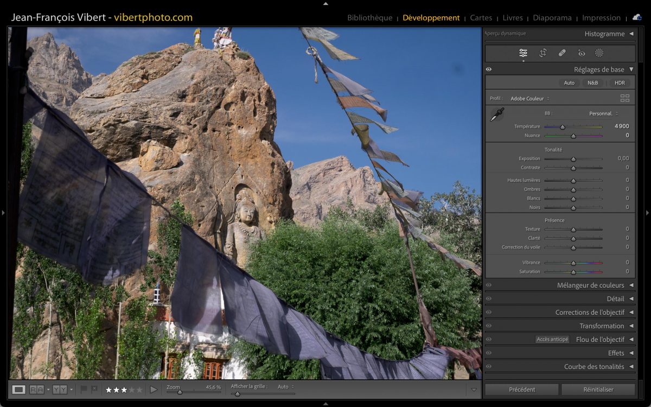651x407 pixels.
Task: Activate the Healing bandage tool
Action: (x=562, y=53)
